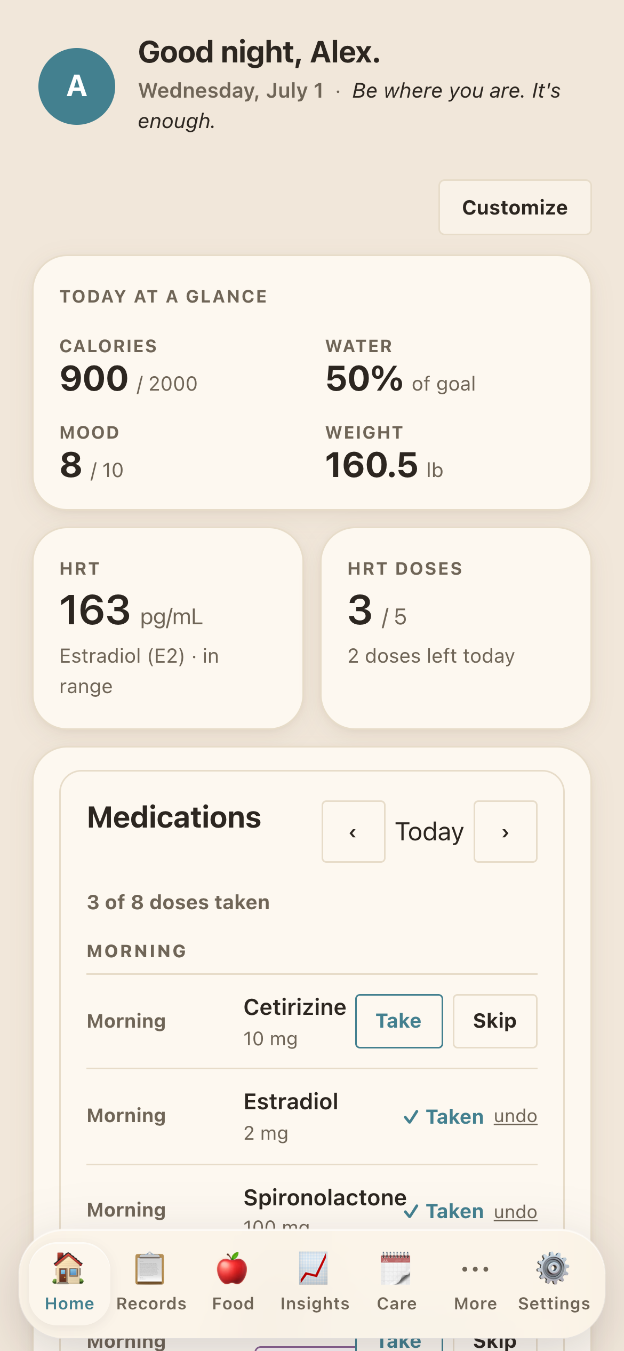
Task: Mark Cetirizine 10 mg as taken
Action: coord(399,1021)
